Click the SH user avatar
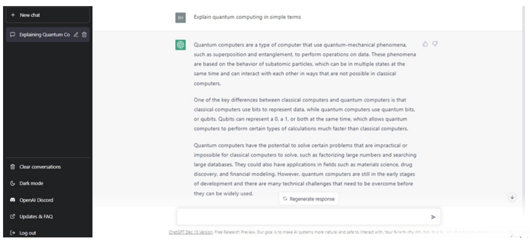 point(180,17)
